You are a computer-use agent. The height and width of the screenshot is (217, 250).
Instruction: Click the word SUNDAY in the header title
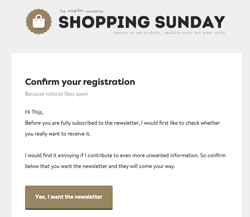pyautogui.click(x=190, y=22)
